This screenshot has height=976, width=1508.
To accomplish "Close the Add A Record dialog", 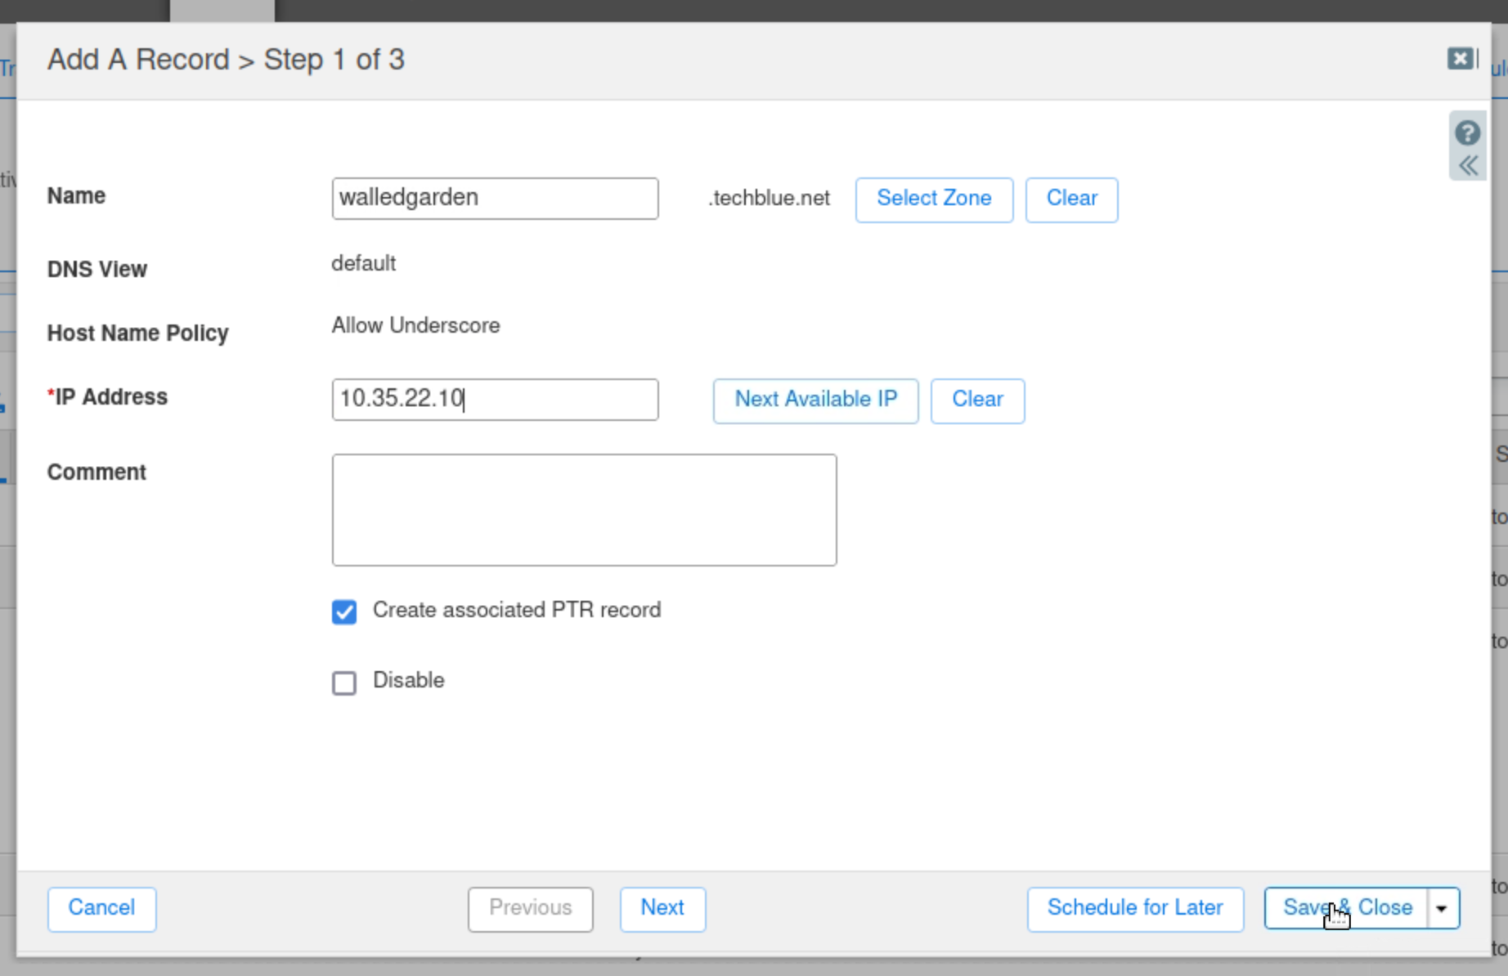I will pyautogui.click(x=1460, y=59).
